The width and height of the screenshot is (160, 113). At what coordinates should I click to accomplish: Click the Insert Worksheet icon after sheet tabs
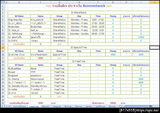coord(121,106)
